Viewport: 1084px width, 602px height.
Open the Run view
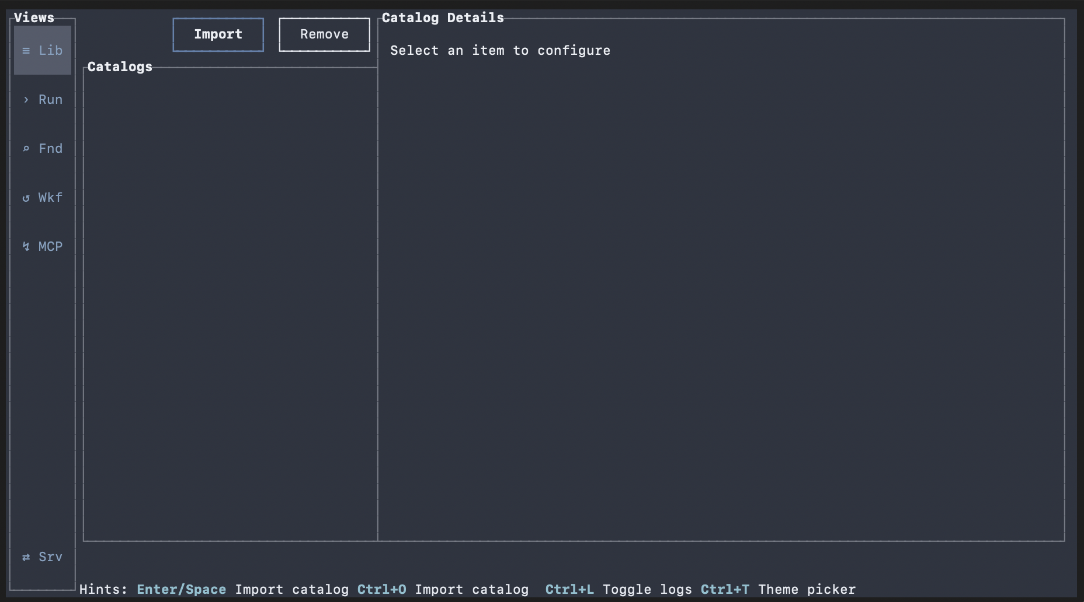click(x=50, y=100)
